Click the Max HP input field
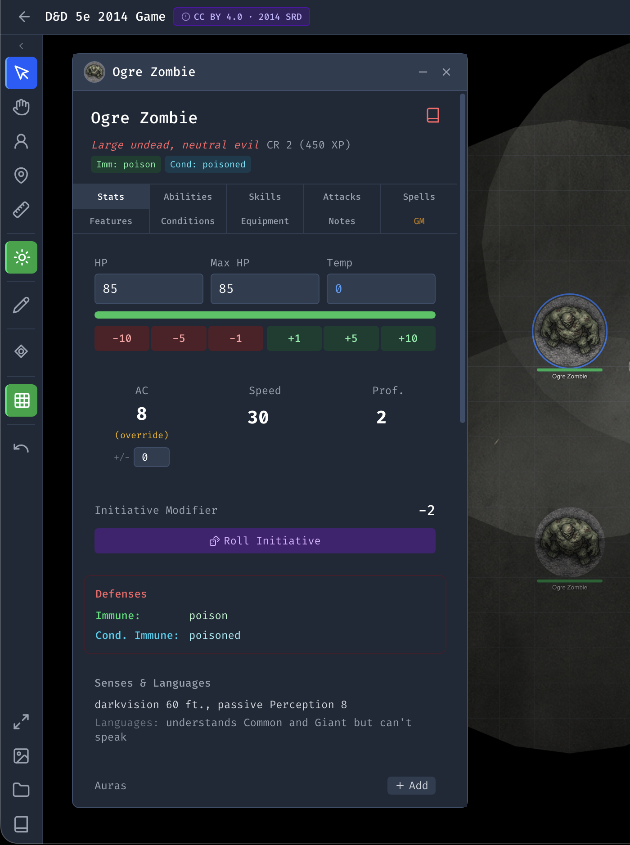 point(265,289)
